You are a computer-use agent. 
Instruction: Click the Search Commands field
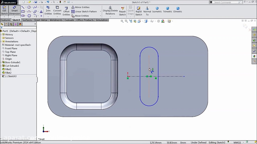tap(226, 2)
